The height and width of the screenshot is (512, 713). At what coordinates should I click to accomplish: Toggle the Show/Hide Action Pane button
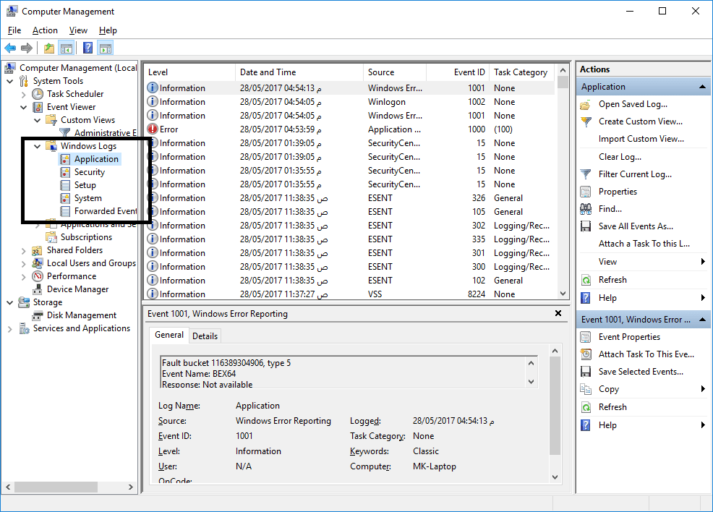106,48
